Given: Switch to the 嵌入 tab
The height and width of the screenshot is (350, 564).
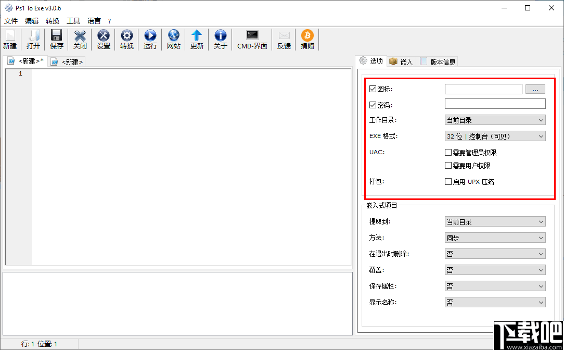Looking at the screenshot, I should click(x=401, y=61).
